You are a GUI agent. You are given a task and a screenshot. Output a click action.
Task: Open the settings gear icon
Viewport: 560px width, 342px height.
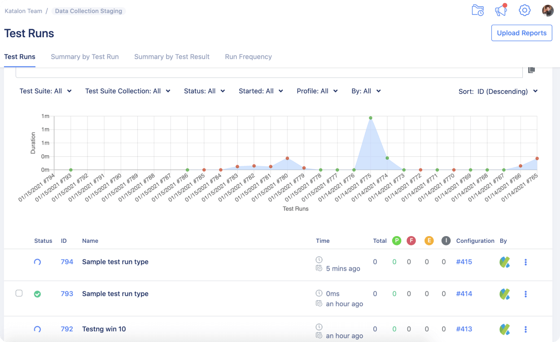(525, 10)
